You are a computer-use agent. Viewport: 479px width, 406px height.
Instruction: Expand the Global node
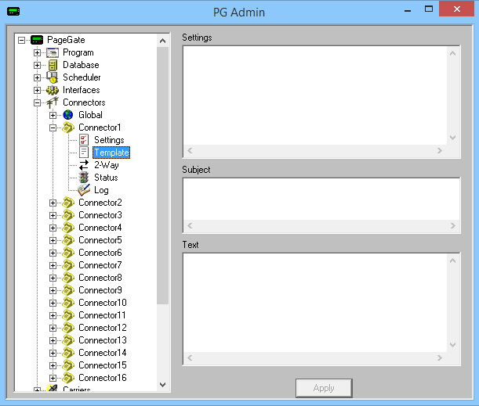(53, 115)
